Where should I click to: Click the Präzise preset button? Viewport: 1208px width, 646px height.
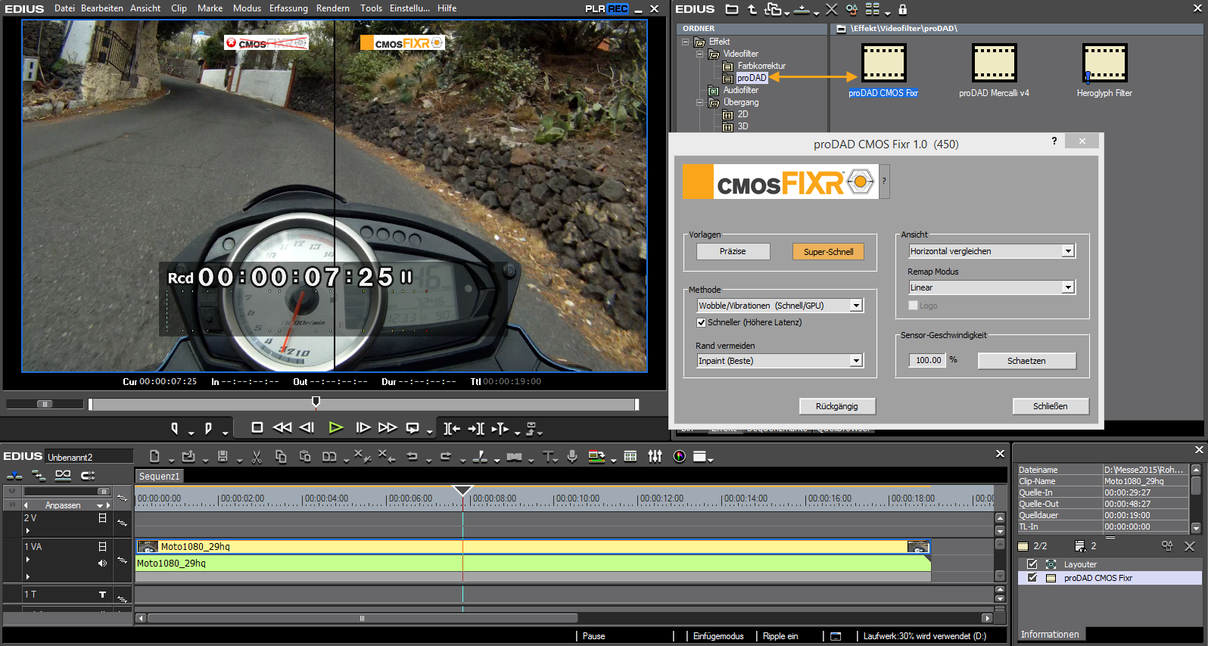click(733, 251)
